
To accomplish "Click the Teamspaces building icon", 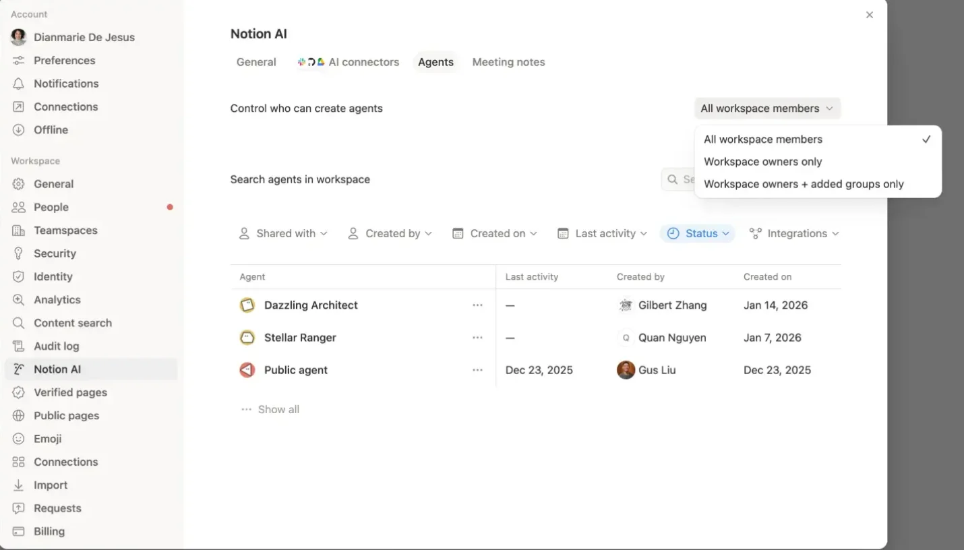I will click(x=19, y=231).
